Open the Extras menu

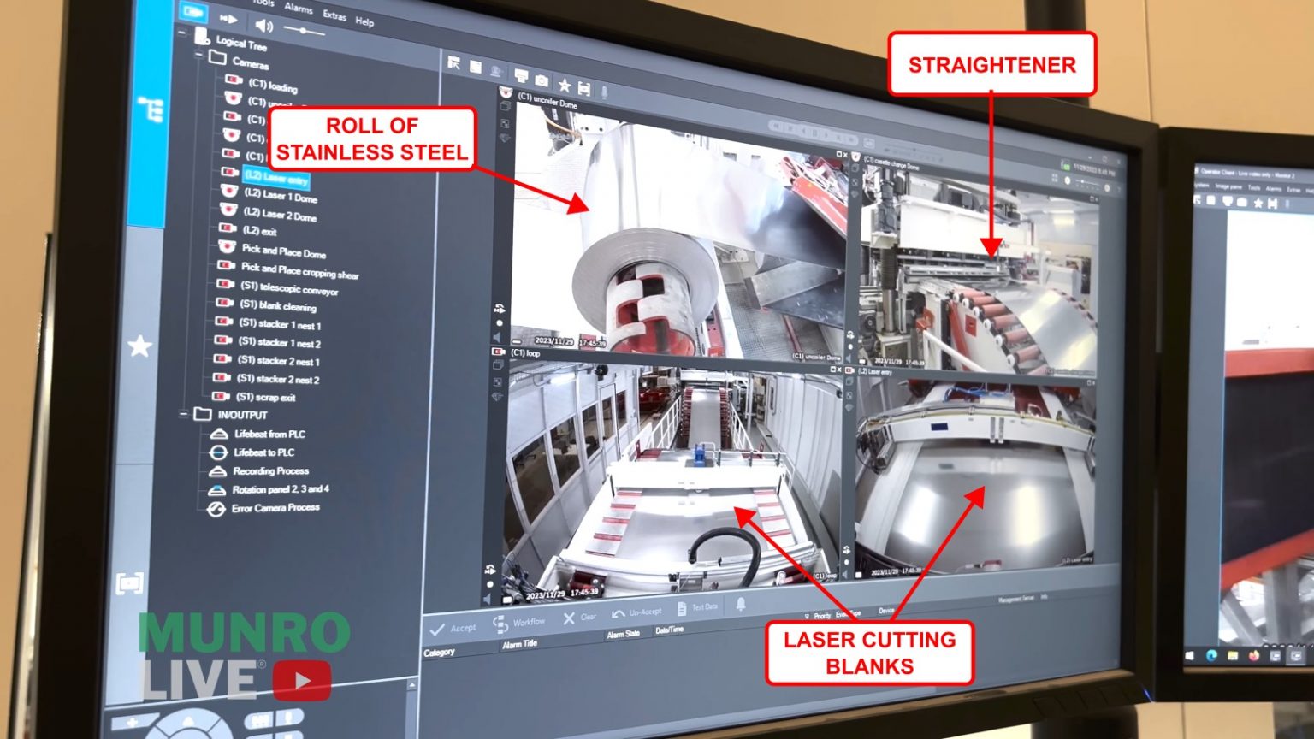[x=334, y=14]
